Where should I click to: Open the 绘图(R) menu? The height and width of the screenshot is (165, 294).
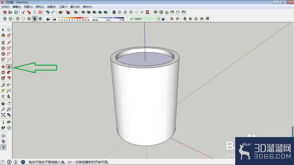(x=51, y=7)
